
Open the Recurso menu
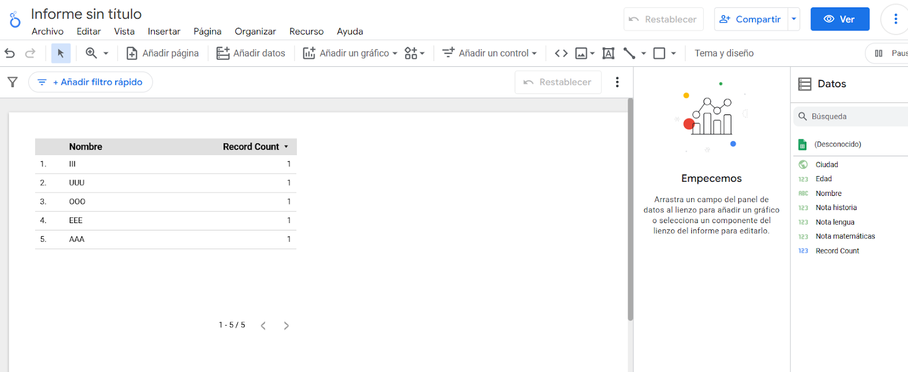pos(306,32)
